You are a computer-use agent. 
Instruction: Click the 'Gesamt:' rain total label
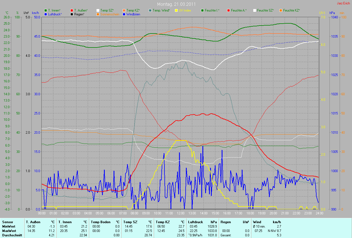(226, 235)
